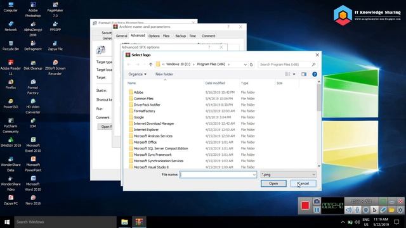The image size is (406, 228).
Task: Select the DriverPack Notifier folder
Action: point(147,104)
